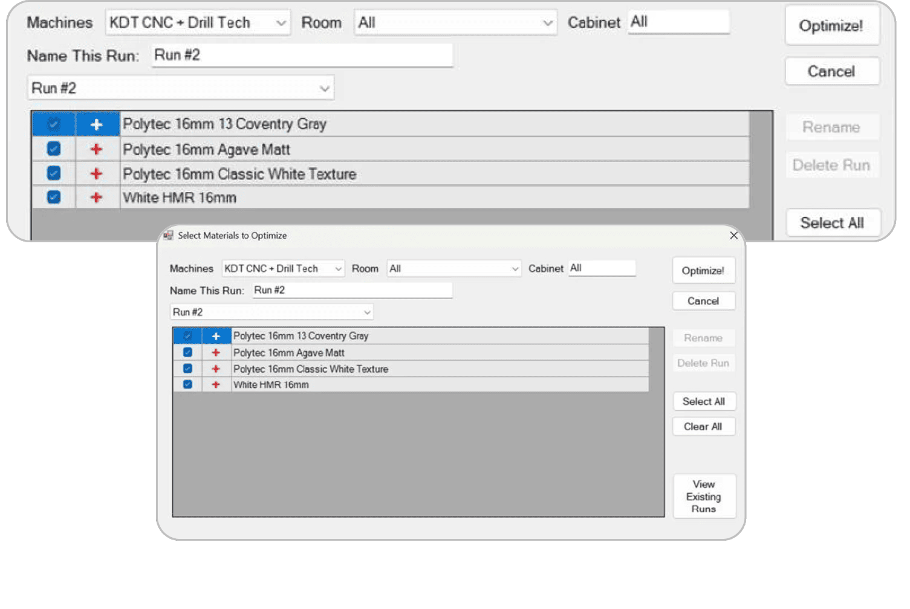Click Name This Run field in lower dialog
Viewport: 910px width, 609px height.
[x=352, y=291]
